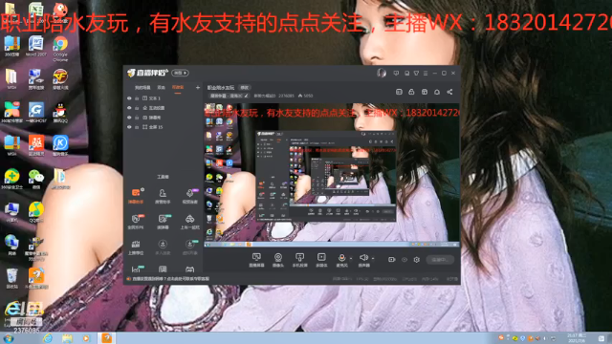Image resolution: width=612 pixels, height=344 pixels.
Task: Select the 文本 1 source row
Action: coord(163,98)
